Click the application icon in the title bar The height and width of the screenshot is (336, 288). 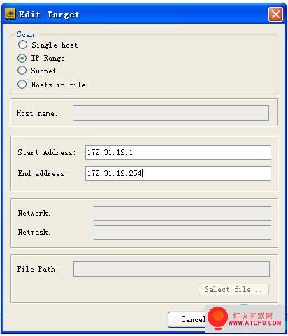pyautogui.click(x=10, y=14)
